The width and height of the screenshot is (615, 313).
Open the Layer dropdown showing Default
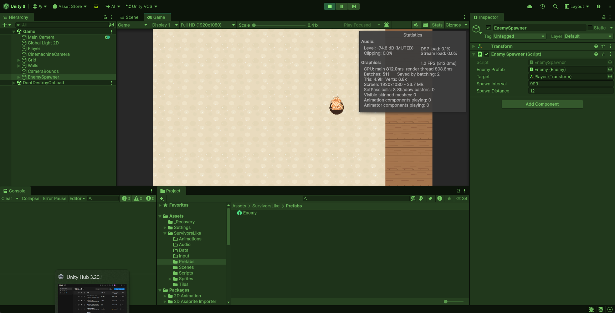[588, 36]
